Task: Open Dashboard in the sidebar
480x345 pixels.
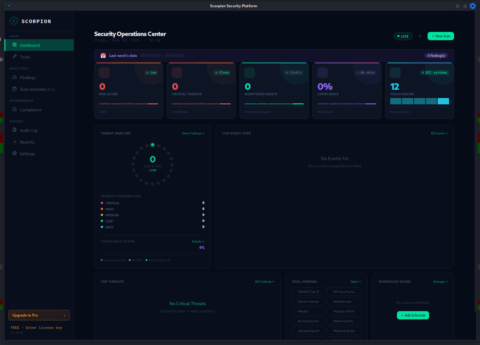Action: (x=39, y=45)
